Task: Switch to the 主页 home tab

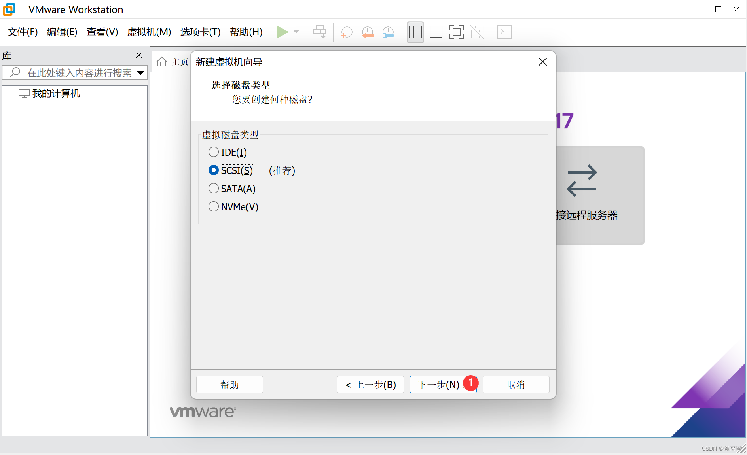Action: click(x=173, y=62)
